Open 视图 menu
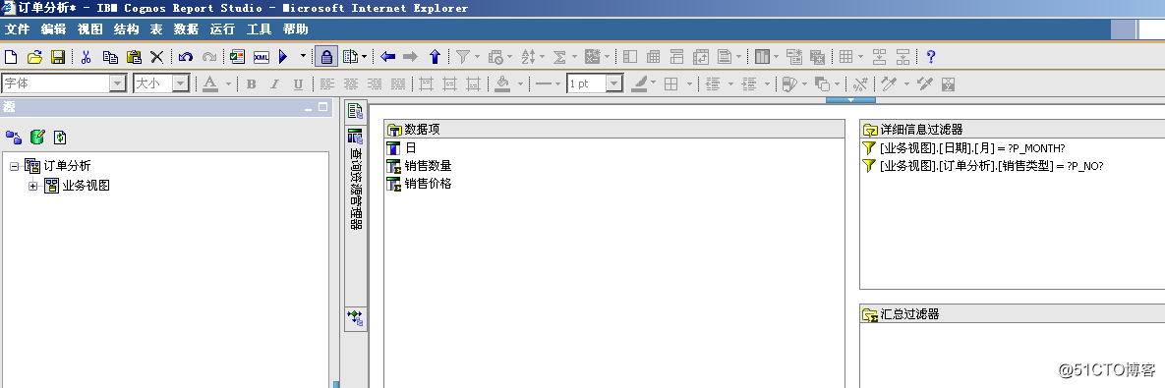Image resolution: width=1165 pixels, height=388 pixels. click(89, 29)
